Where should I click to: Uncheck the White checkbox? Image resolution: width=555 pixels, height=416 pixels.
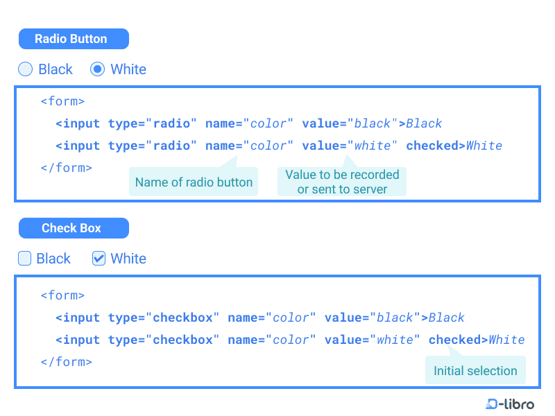pyautogui.click(x=98, y=258)
